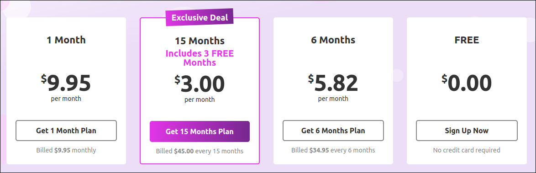
Task: Click the Get 15 Months Plan button
Action: 200,131
